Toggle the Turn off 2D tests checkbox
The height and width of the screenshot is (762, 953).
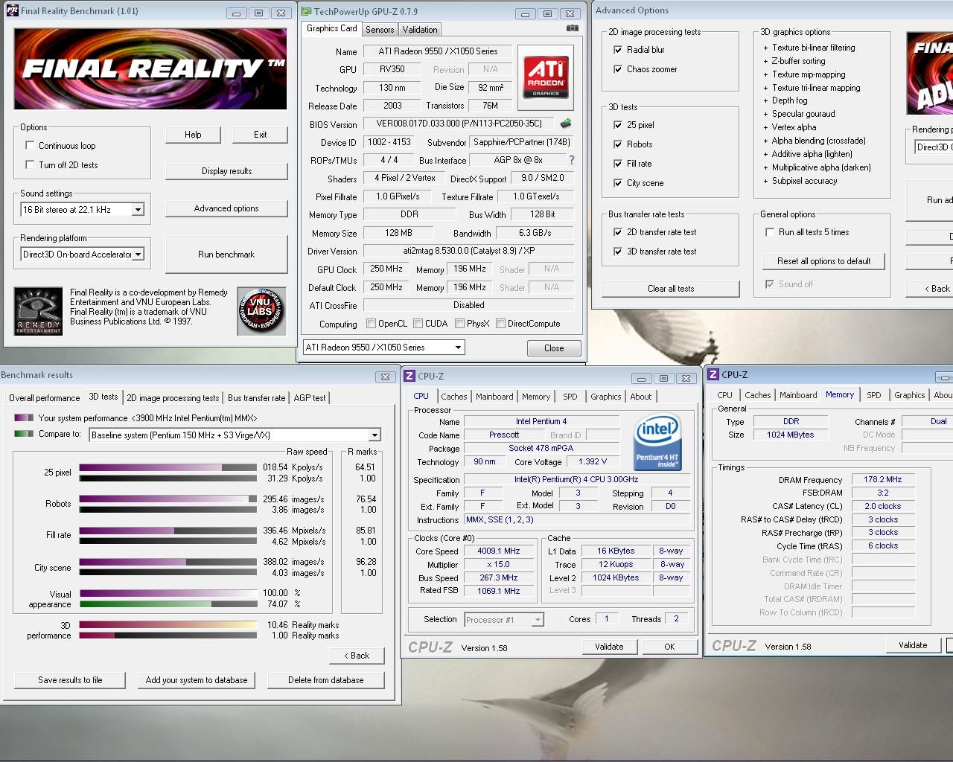(x=30, y=164)
